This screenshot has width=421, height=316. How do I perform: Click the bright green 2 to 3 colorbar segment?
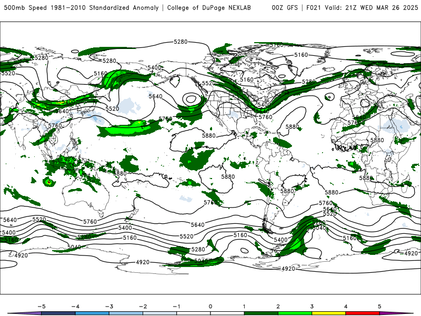click(295, 313)
